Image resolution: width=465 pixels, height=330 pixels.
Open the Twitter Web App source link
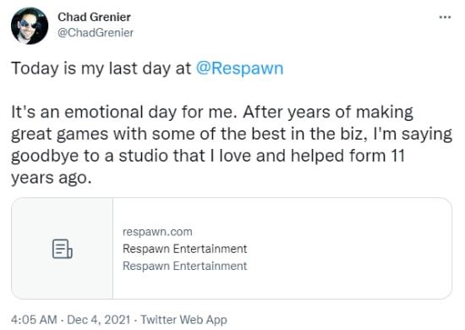[183, 320]
